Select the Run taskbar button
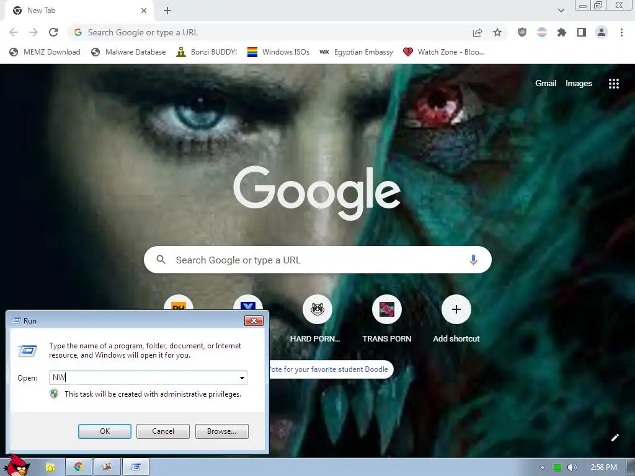This screenshot has width=635, height=476. [136, 467]
